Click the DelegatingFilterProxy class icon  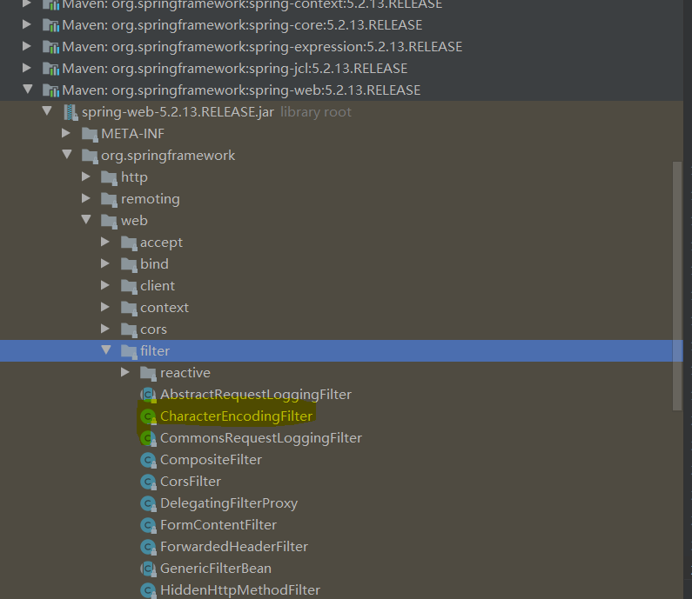point(148,503)
